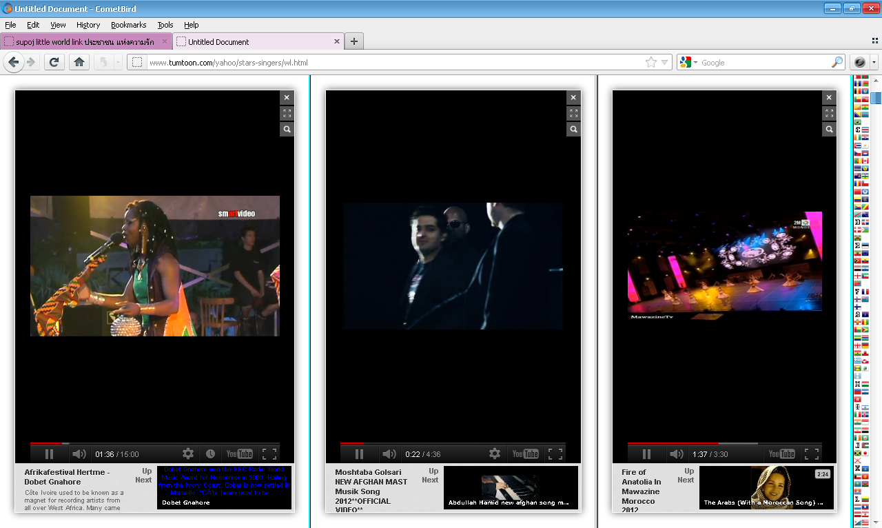Make the Fire of Anatolia video fullscreen
882x528 pixels.
click(x=812, y=454)
